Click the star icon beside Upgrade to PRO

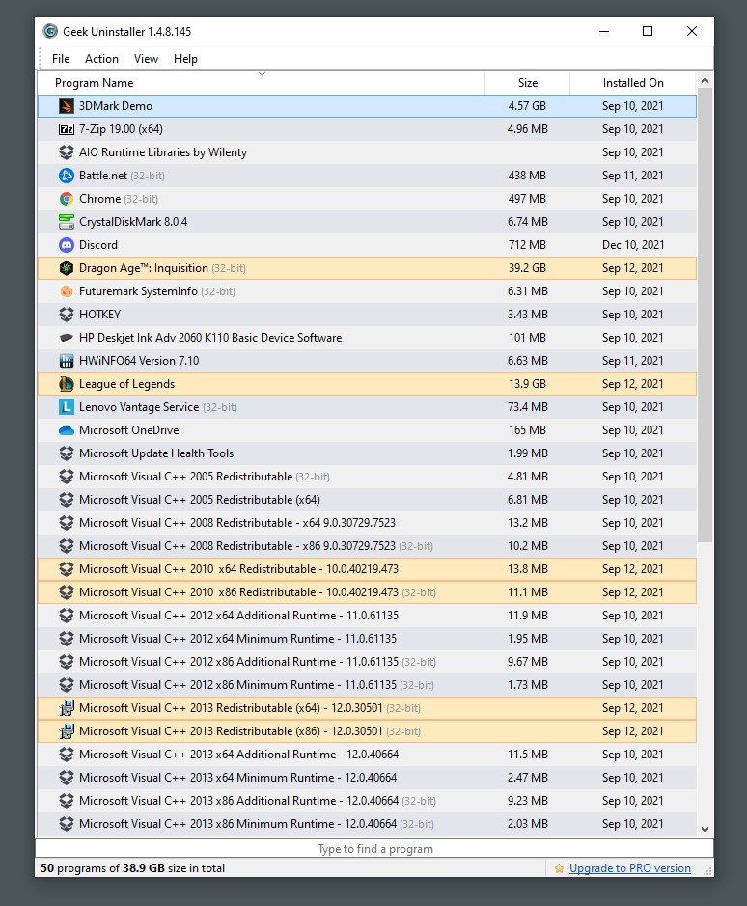559,868
